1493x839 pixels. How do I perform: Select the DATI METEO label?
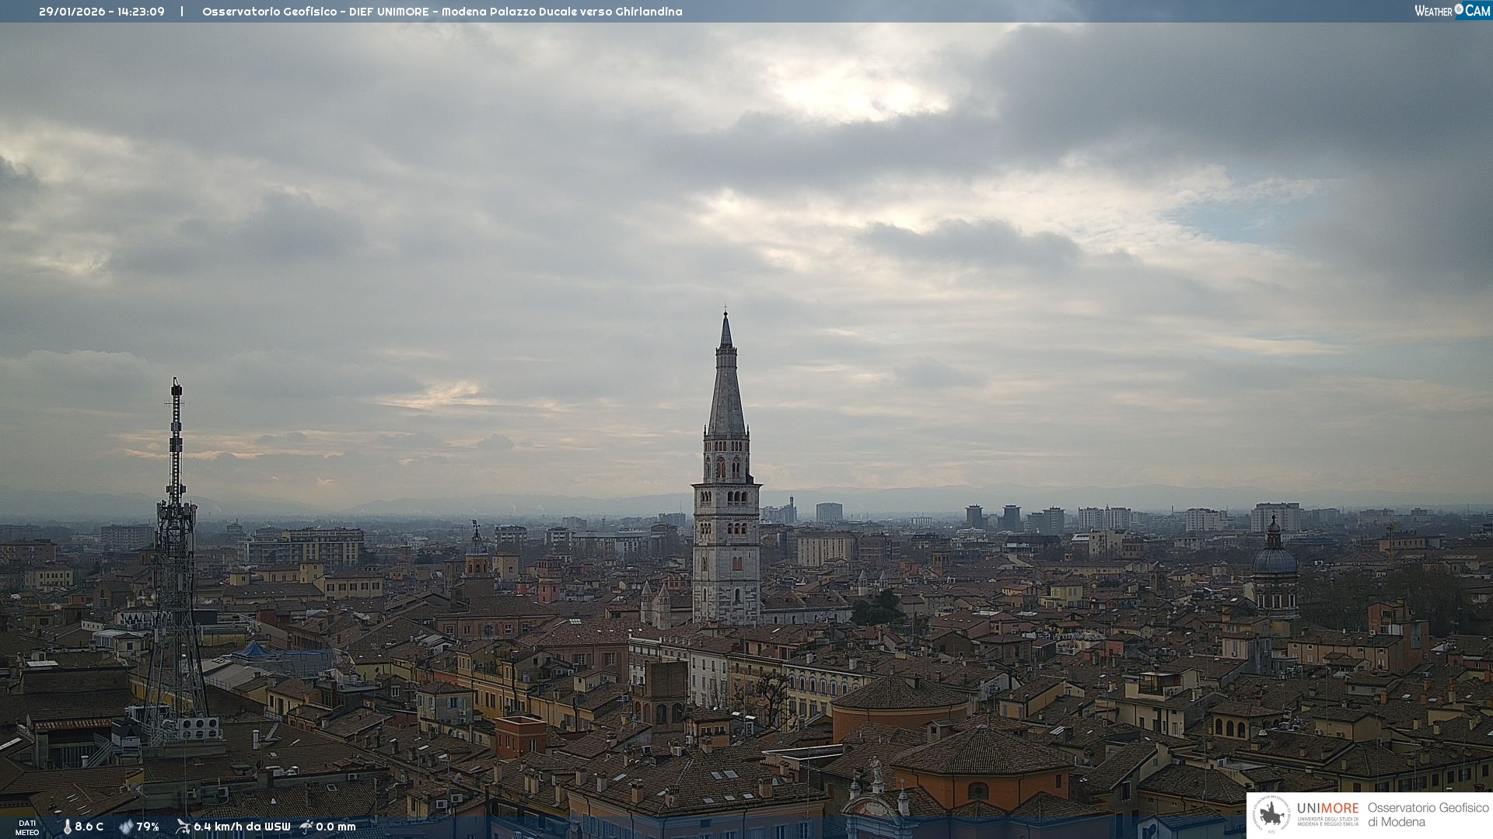(27, 827)
